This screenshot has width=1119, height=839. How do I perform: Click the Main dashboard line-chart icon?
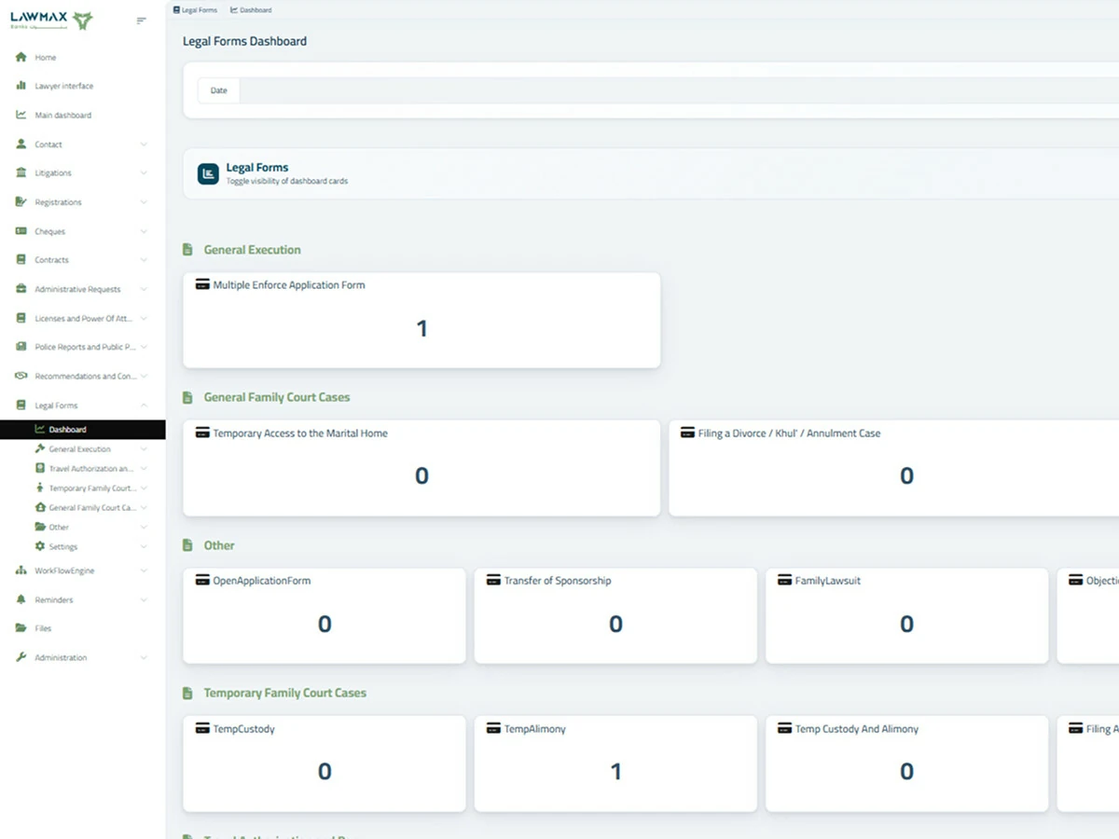[x=21, y=115]
